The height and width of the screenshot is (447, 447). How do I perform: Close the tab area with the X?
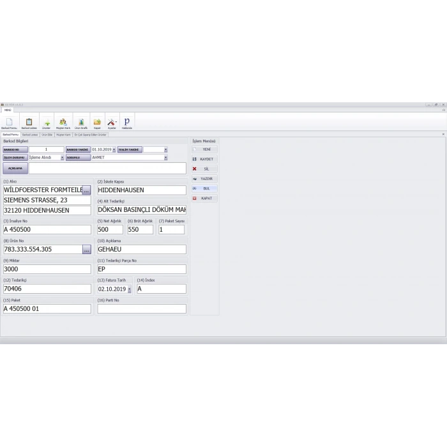click(x=443, y=134)
